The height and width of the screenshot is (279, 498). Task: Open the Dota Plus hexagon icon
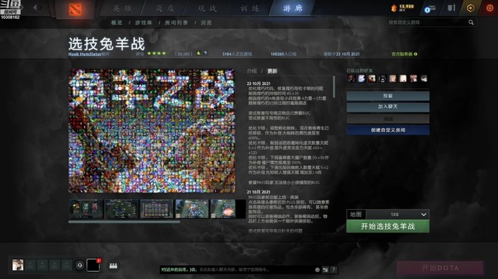pyautogui.click(x=470, y=8)
